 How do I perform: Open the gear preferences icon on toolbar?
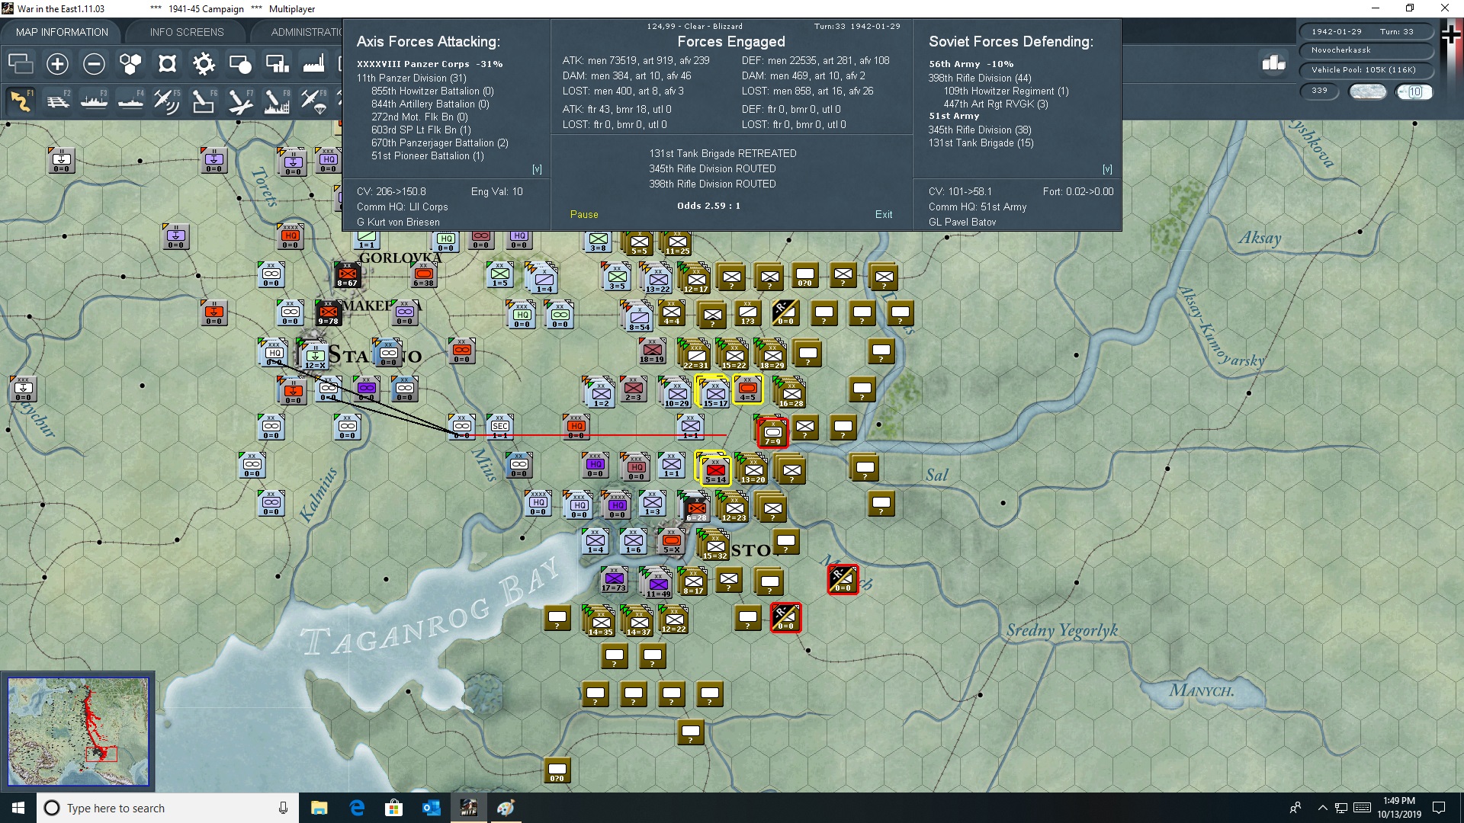[x=204, y=64]
